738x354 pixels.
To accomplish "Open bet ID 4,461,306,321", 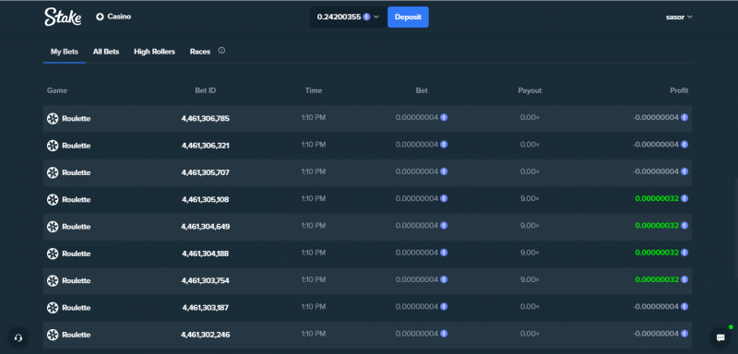I will coord(205,146).
